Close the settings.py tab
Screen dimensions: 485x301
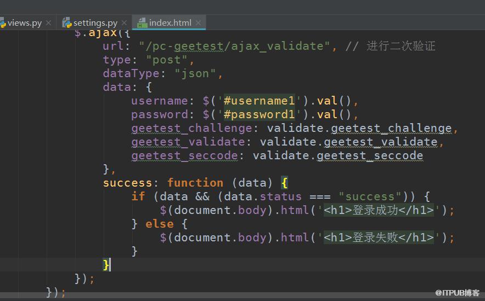125,23
